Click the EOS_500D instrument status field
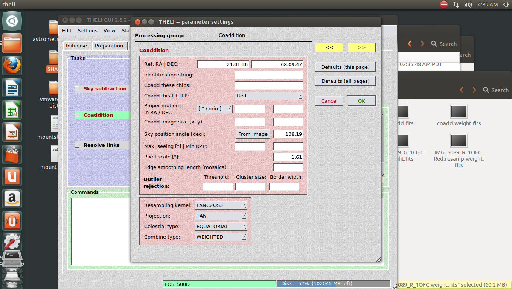 (219, 284)
